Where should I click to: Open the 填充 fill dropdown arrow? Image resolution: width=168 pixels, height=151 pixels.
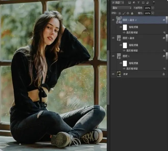click(x=153, y=13)
